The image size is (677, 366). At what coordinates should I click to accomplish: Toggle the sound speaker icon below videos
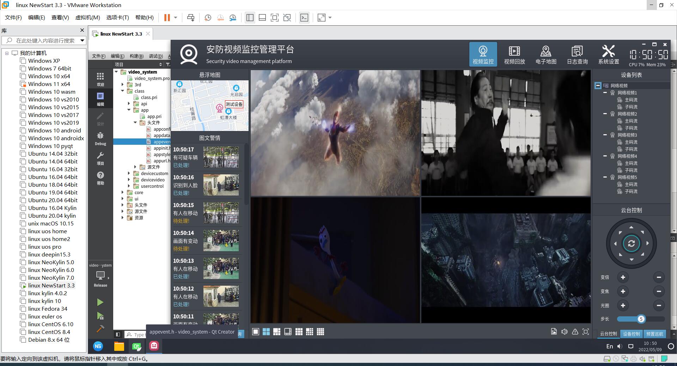[x=564, y=331]
